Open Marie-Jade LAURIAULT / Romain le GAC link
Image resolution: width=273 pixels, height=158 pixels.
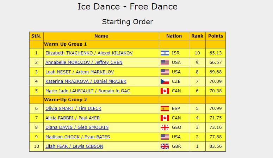pos(87,91)
